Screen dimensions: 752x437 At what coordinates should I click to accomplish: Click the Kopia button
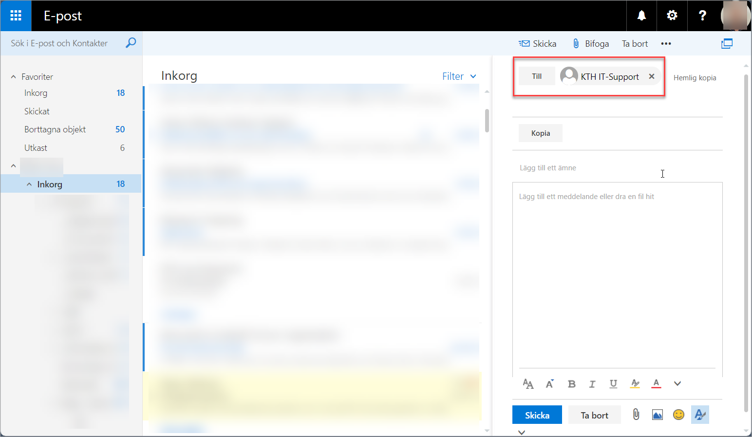541,133
